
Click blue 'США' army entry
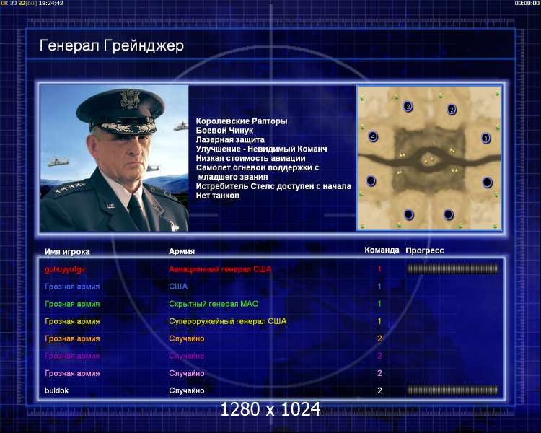click(x=178, y=287)
